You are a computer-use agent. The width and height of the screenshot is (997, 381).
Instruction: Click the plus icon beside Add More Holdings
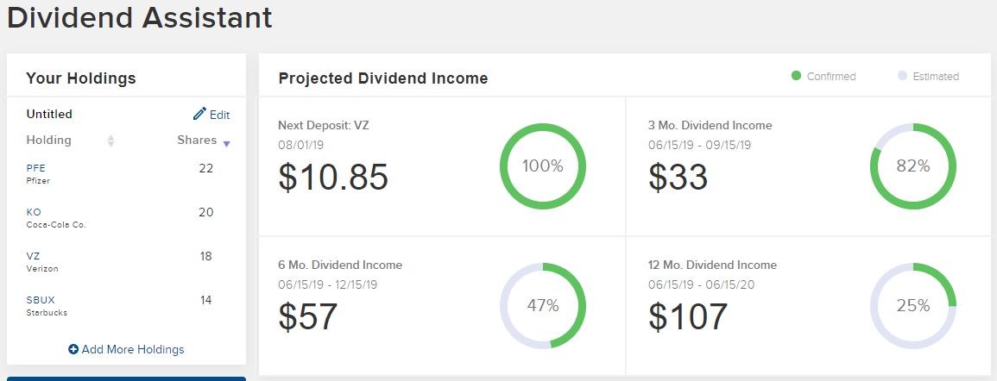click(73, 349)
